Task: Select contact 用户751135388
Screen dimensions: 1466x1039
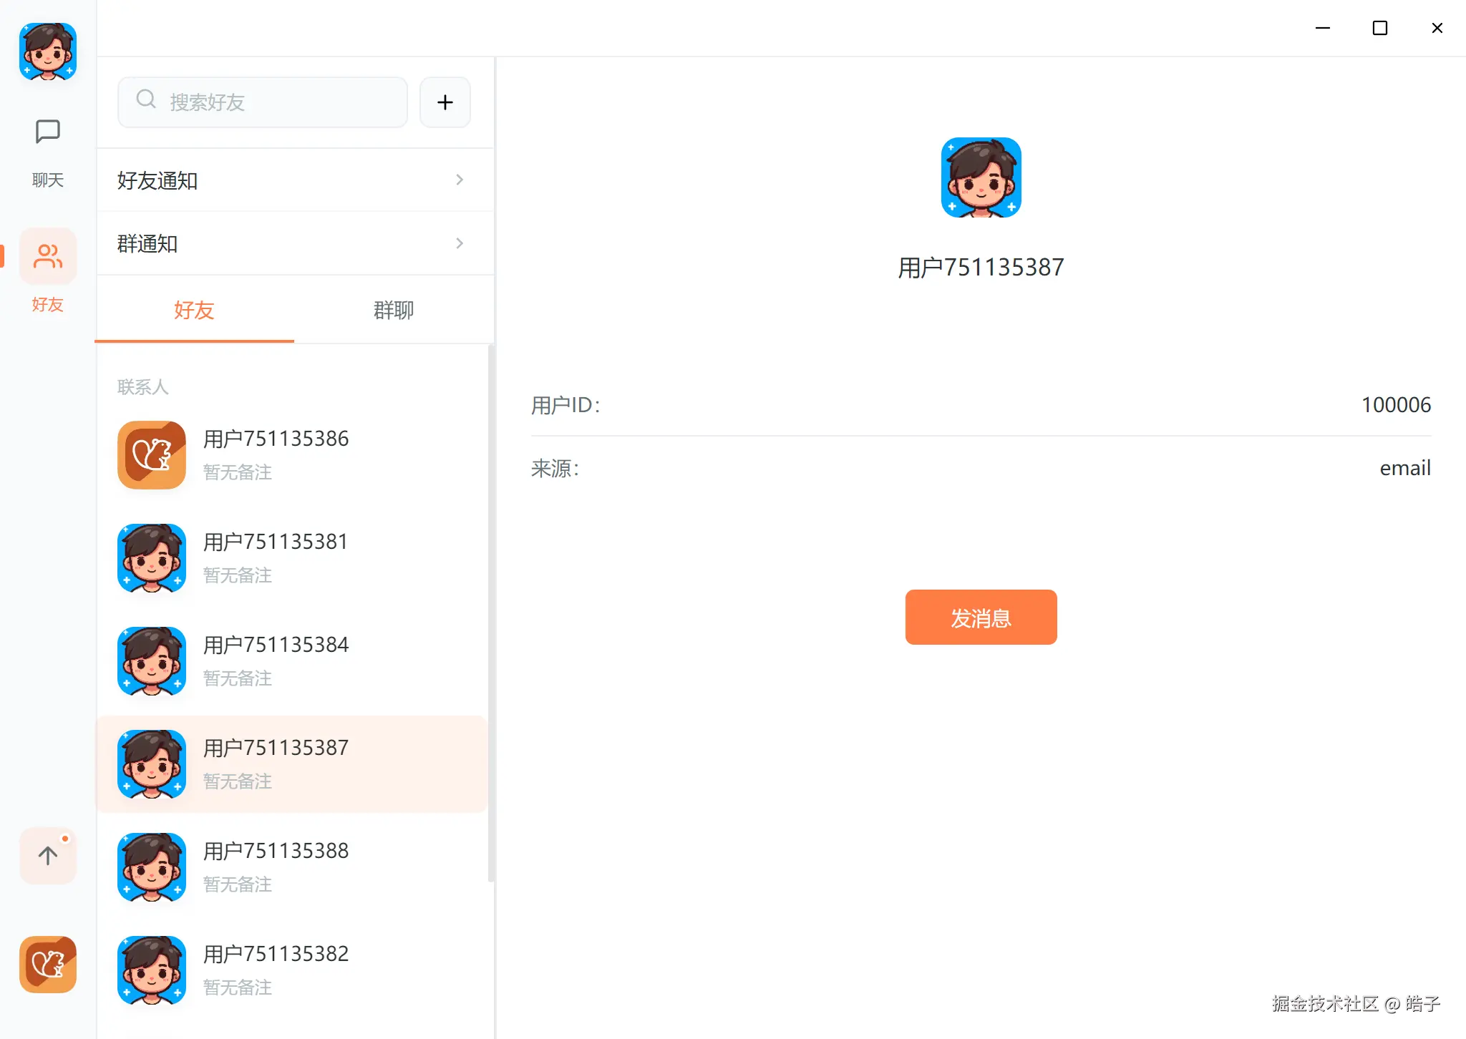Action: point(292,867)
